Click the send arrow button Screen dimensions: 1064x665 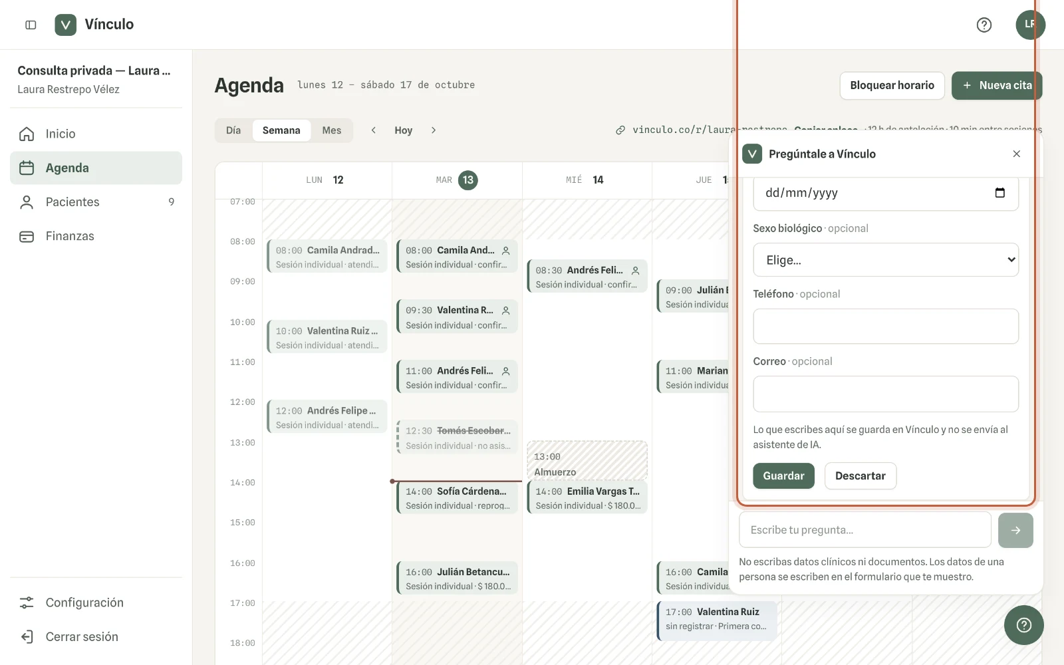[1015, 530]
